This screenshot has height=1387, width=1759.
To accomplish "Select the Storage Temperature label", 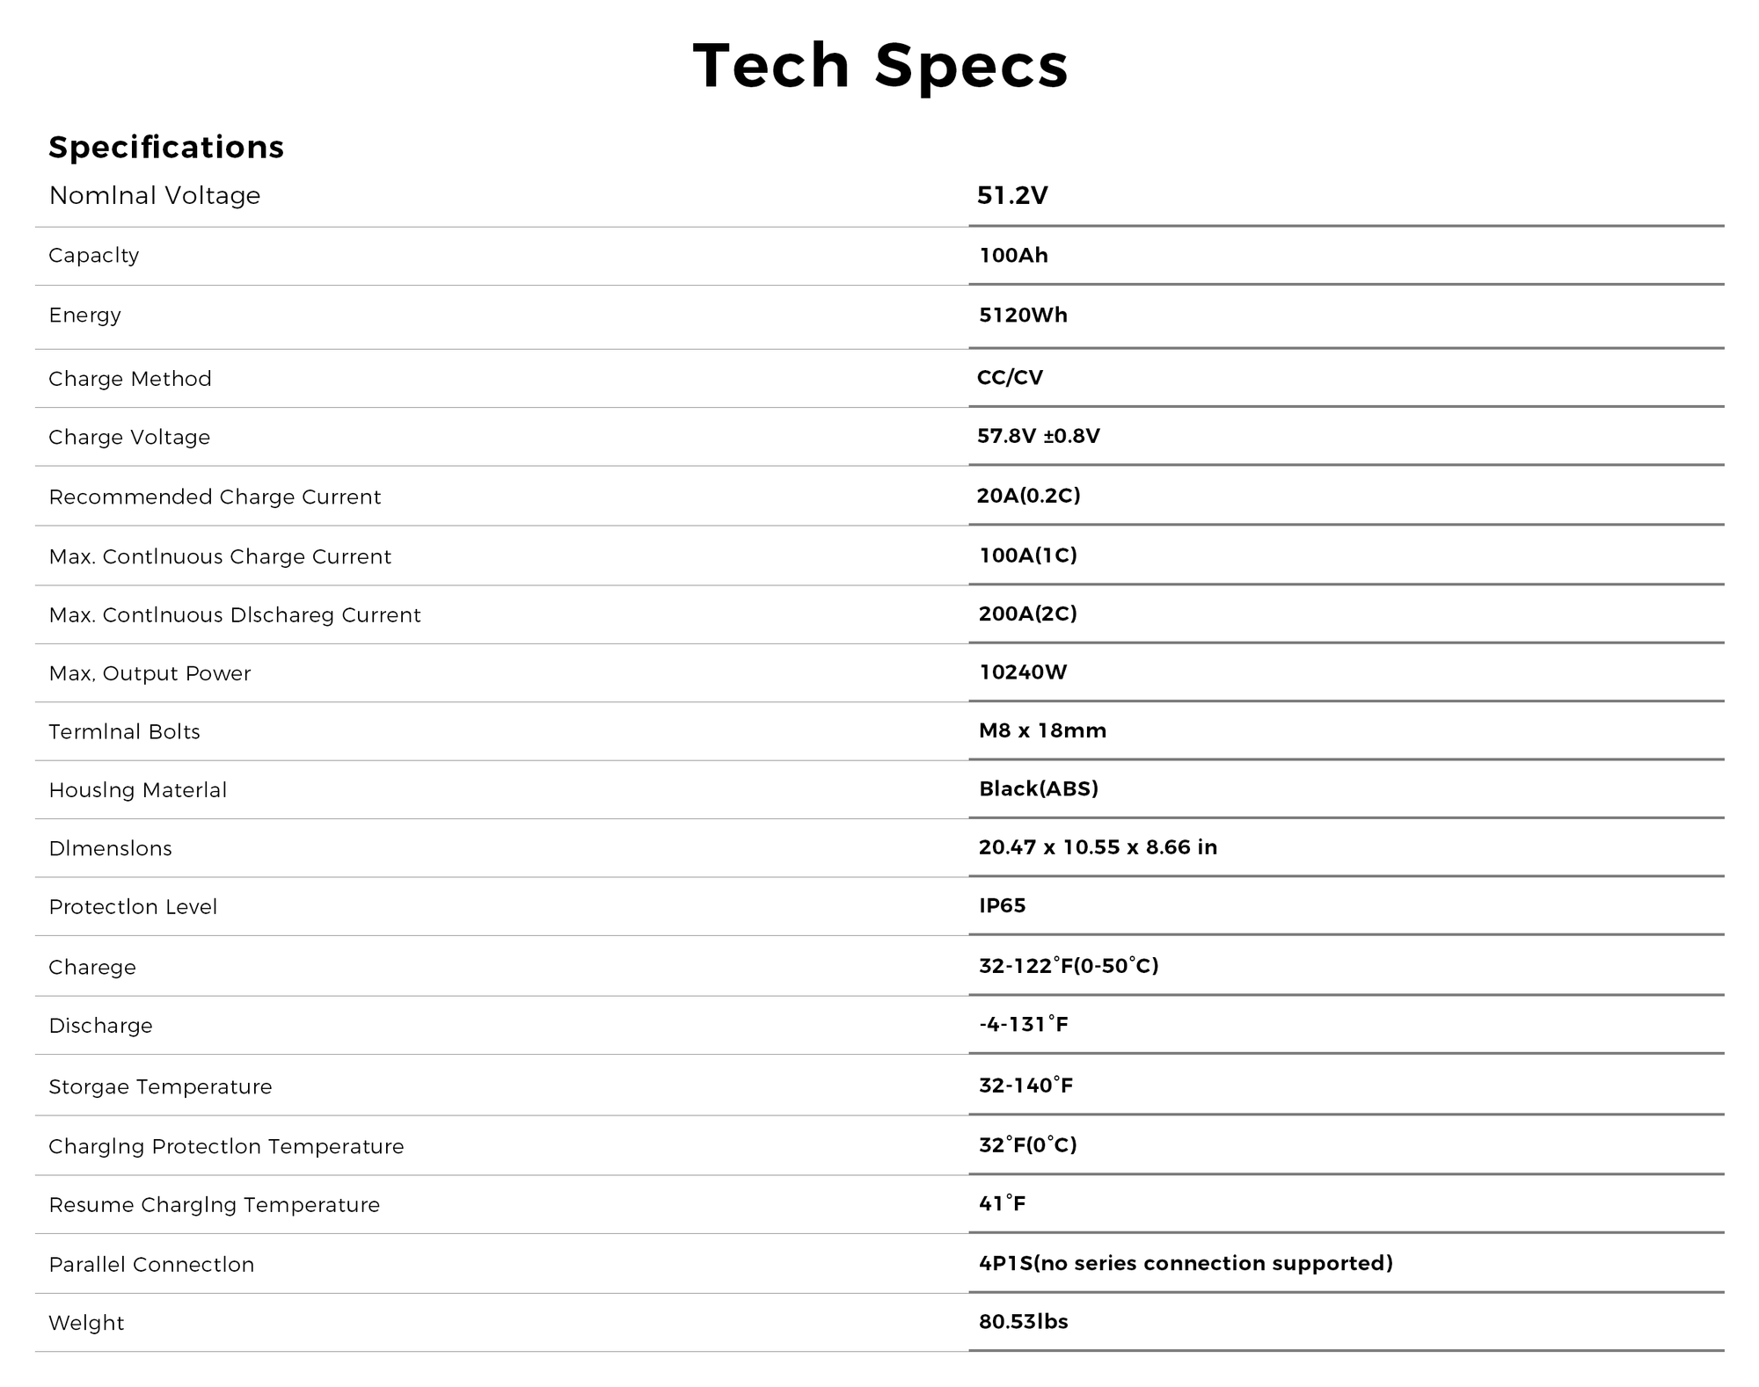I will pyautogui.click(x=160, y=1086).
